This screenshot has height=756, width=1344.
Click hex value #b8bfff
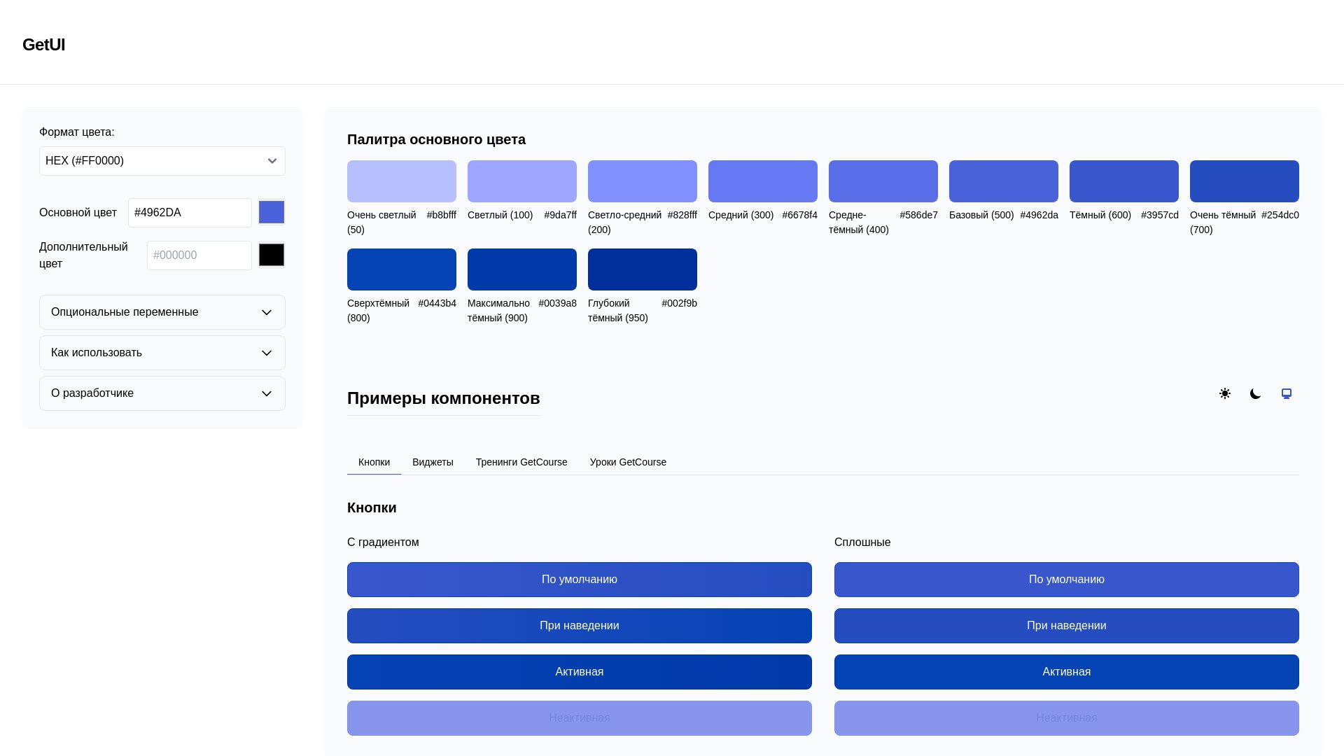pyautogui.click(x=442, y=215)
